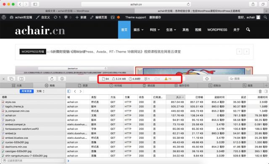The height and width of the screenshot is (164, 269).
Task: Open 自定义 customize link
Action: click(x=43, y=17)
